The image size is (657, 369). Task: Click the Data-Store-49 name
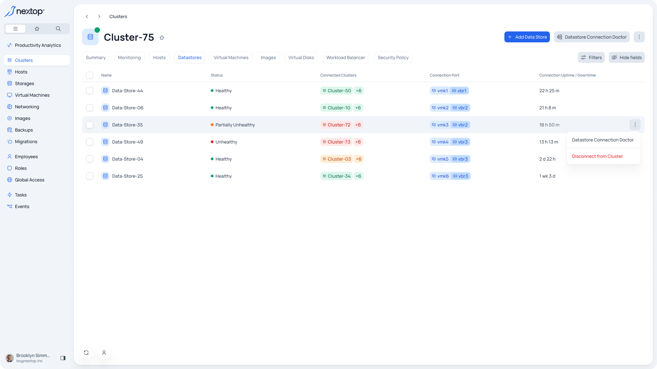click(x=128, y=142)
